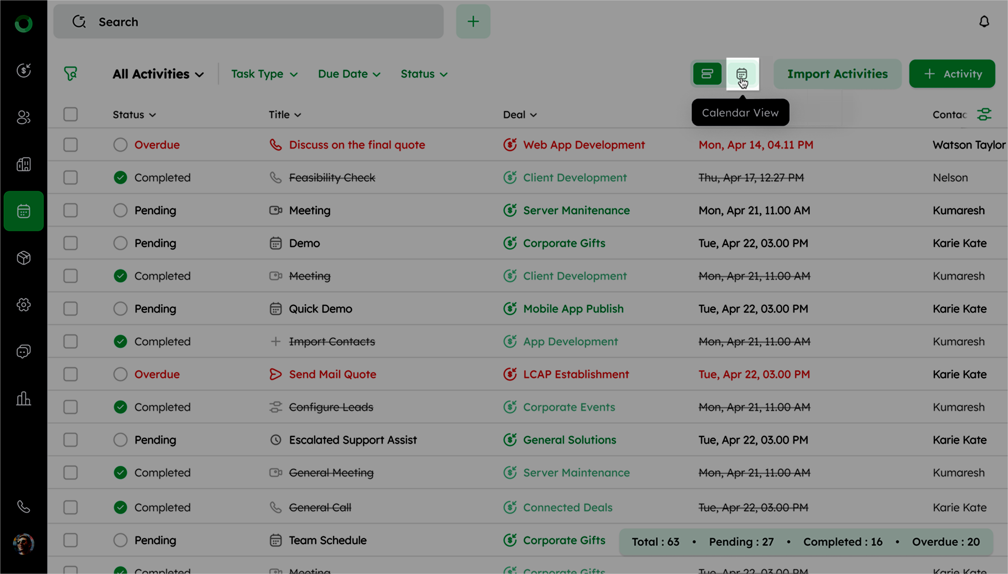This screenshot has height=574, width=1008.
Task: Select the list view icon
Action: pos(707,74)
